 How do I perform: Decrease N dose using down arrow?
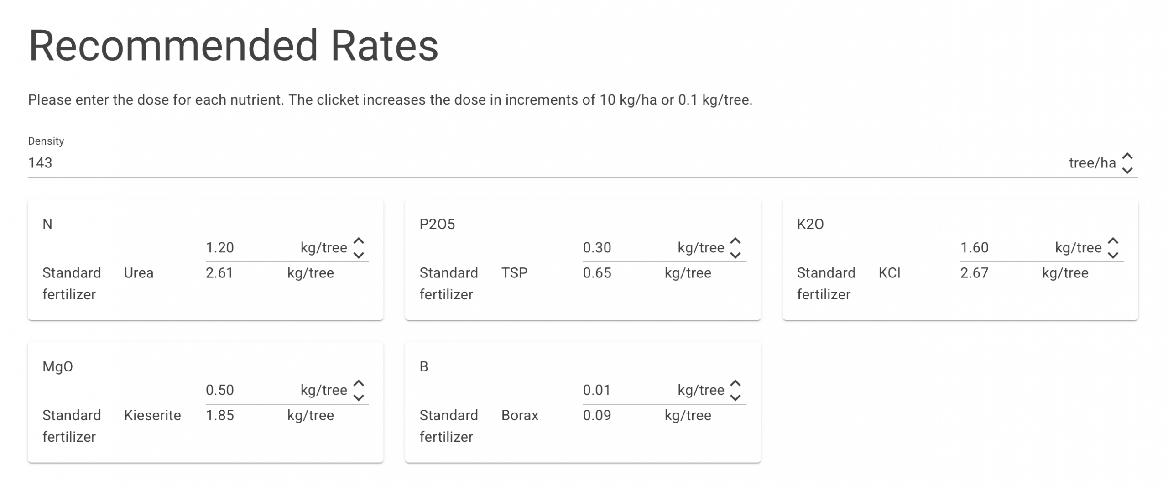pyautogui.click(x=359, y=255)
